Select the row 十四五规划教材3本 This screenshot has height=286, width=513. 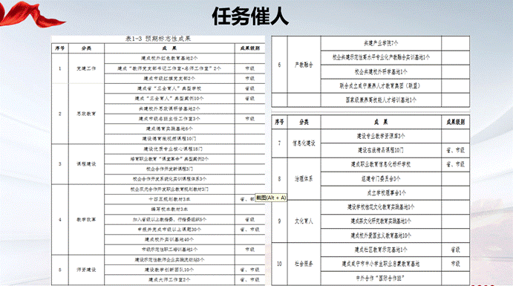click(x=169, y=199)
